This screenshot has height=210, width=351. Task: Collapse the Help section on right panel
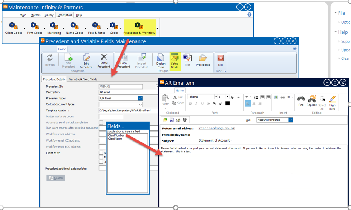tap(336, 32)
